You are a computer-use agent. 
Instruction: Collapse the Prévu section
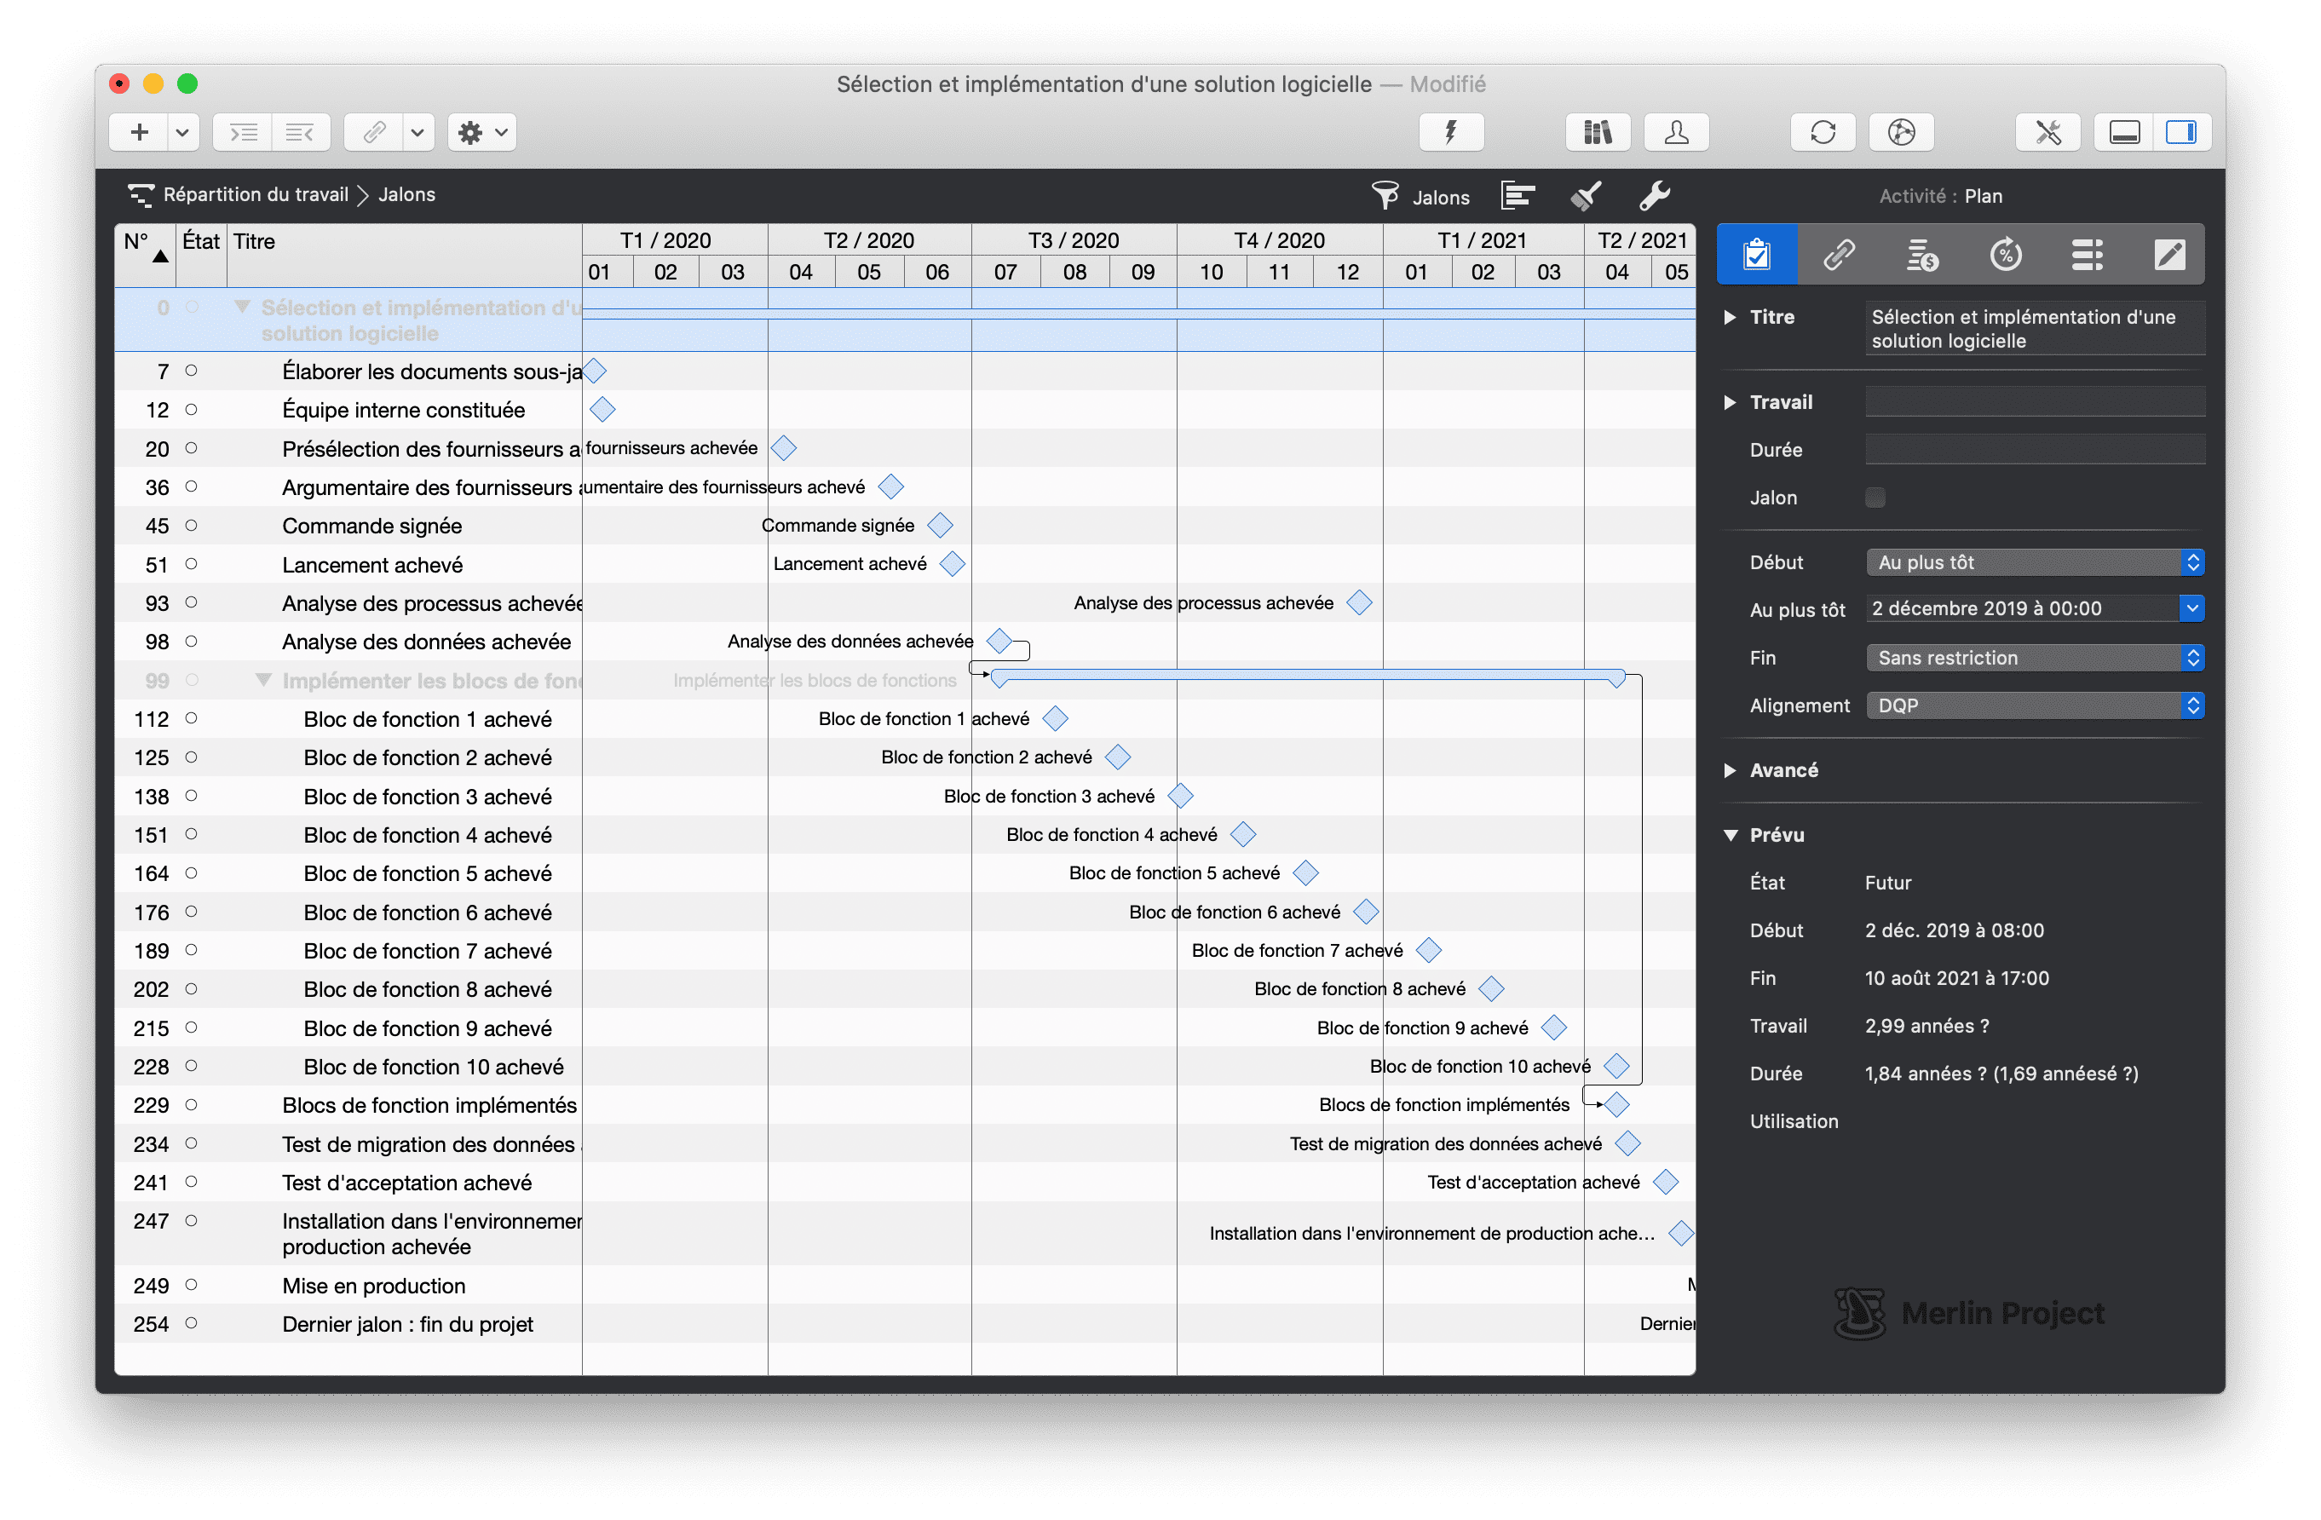tap(1730, 835)
